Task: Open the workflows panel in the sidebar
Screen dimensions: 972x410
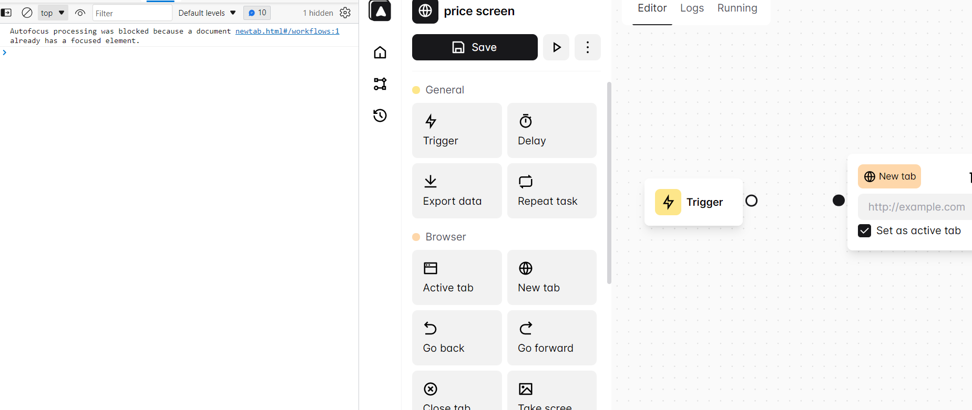Action: (380, 84)
